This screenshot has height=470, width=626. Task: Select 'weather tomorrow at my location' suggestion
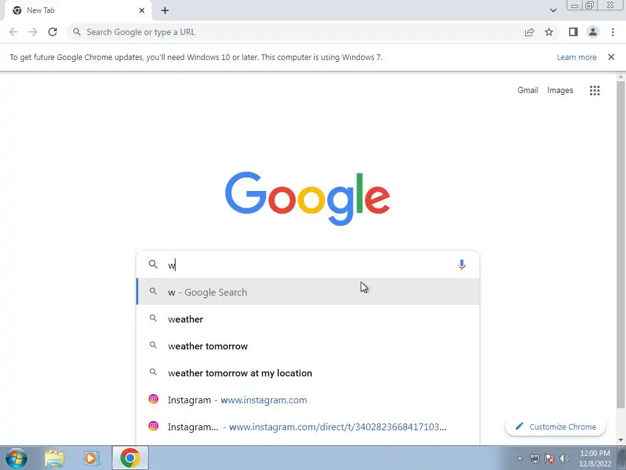click(x=308, y=373)
